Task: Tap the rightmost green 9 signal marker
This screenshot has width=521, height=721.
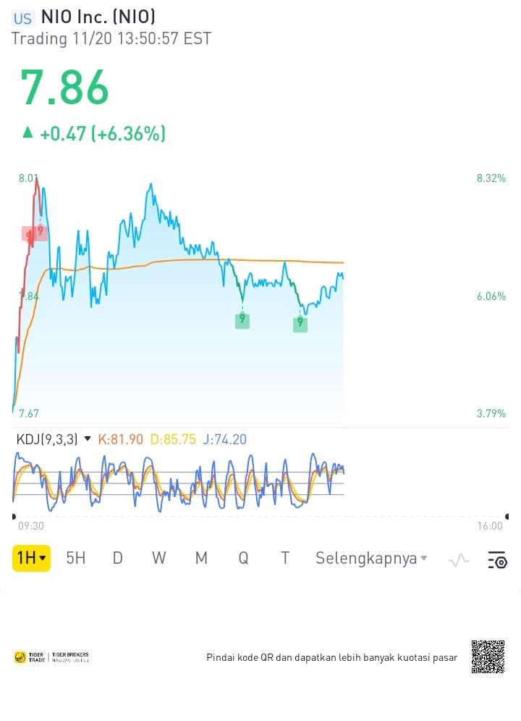Action: pyautogui.click(x=300, y=323)
